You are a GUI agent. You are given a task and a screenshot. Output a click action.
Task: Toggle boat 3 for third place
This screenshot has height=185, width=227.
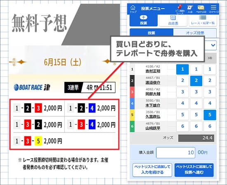pos(210,92)
